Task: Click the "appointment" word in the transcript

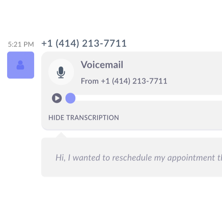Action: [x=191, y=158]
